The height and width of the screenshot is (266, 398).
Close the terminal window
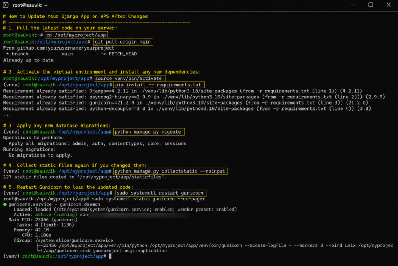point(388,5)
